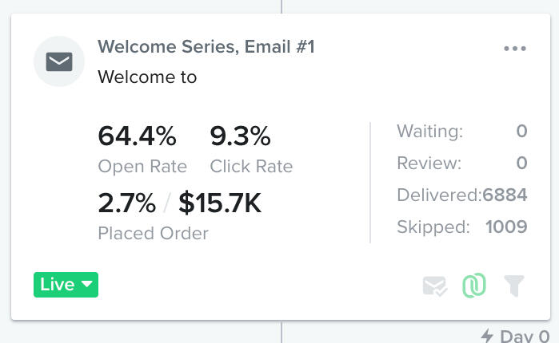
Task: Click the $15.7K placed order revenue
Action: pos(219,203)
